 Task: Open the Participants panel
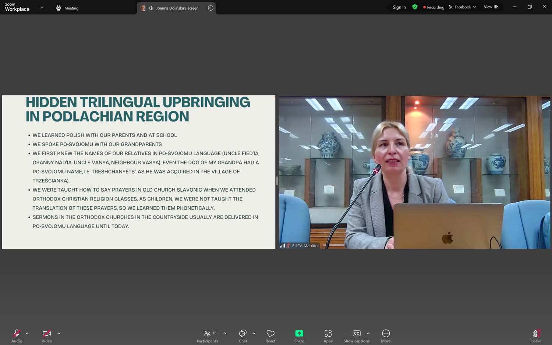click(x=207, y=335)
